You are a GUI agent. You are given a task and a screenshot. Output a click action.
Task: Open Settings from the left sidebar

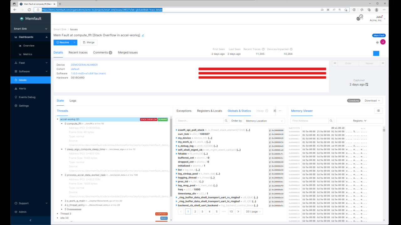24,106
